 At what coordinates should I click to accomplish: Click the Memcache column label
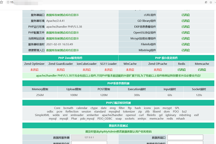[202, 64]
